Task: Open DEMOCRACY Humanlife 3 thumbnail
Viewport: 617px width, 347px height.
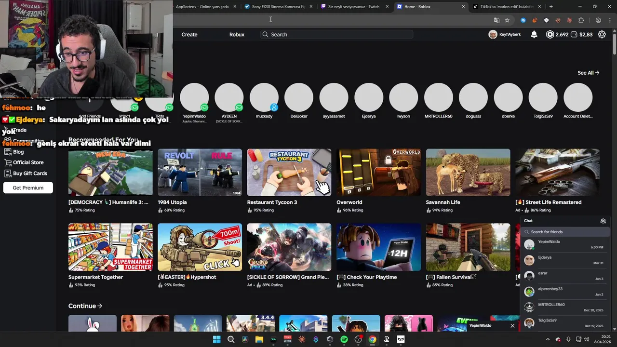Action: [110, 172]
